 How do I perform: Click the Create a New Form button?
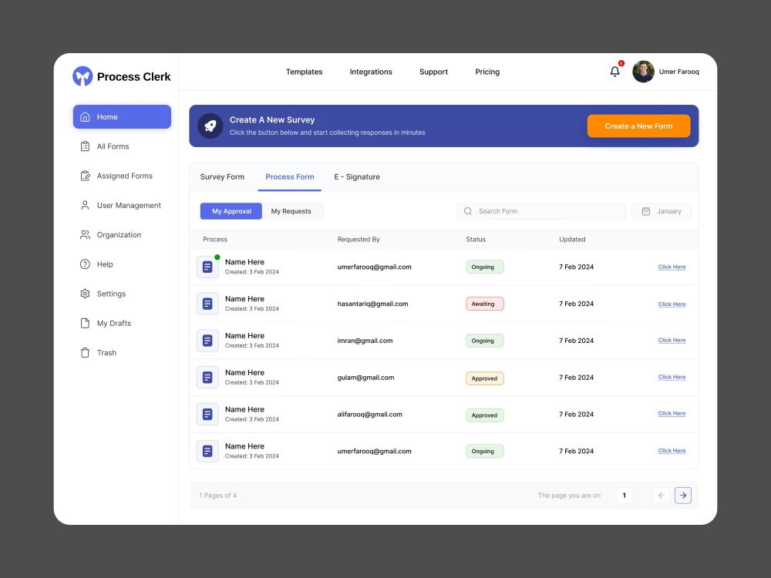[x=638, y=126]
